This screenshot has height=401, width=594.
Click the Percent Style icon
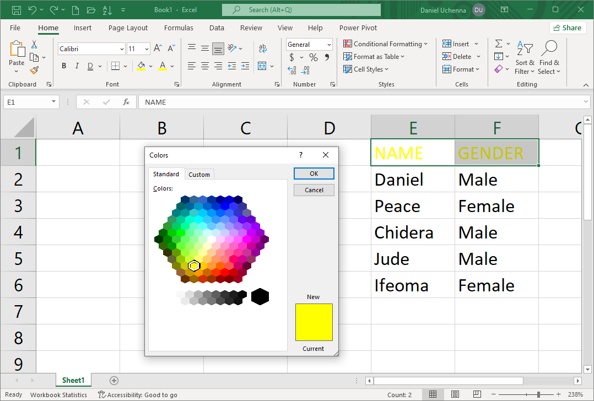point(313,57)
